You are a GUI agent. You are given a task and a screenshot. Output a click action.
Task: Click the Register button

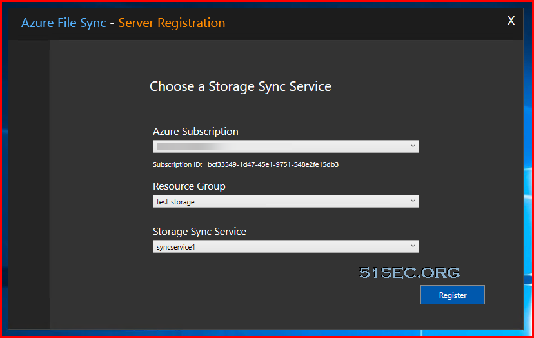coord(453,295)
